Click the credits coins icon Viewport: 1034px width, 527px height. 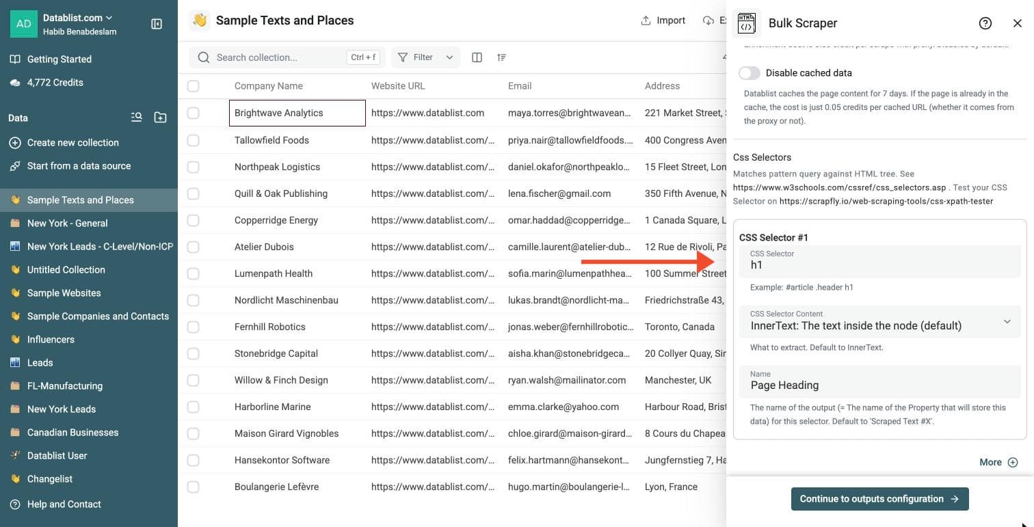point(15,83)
